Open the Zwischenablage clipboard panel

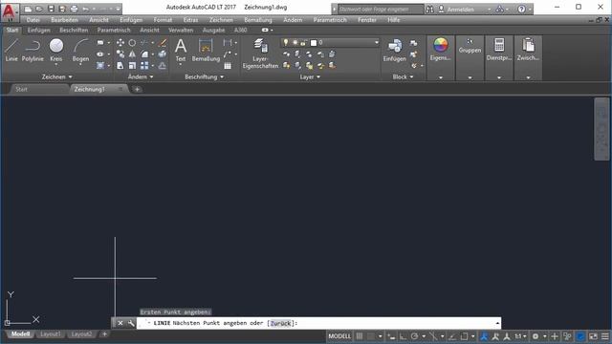528,50
